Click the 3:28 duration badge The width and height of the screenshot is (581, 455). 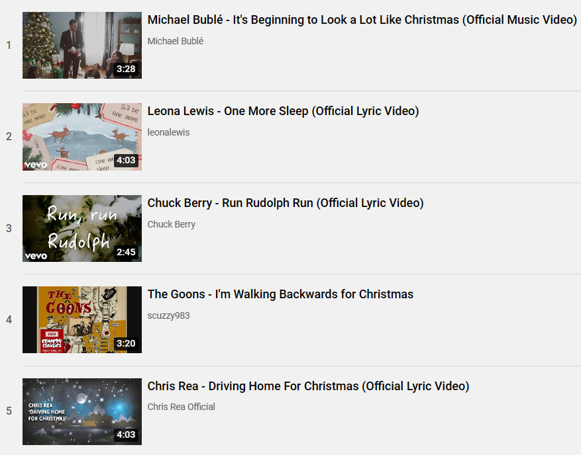tap(126, 69)
